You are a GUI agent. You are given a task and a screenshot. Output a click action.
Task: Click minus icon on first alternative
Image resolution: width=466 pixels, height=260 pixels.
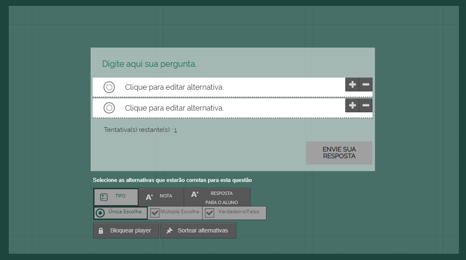pyautogui.click(x=366, y=85)
